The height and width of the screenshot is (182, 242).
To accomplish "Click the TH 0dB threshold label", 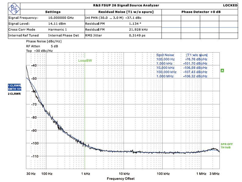I will pyautogui.click(x=226, y=148).
